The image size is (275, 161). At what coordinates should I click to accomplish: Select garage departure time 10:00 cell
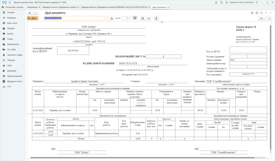coord(95,110)
